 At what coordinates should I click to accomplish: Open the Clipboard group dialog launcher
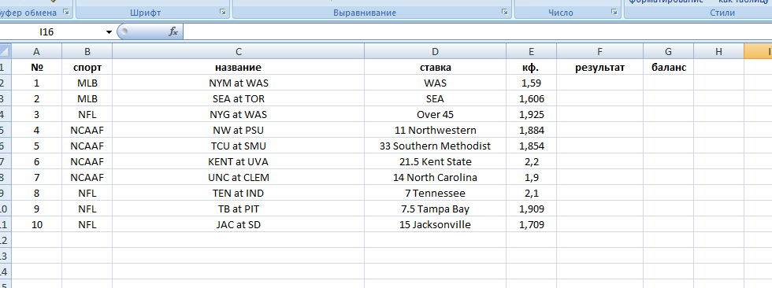66,13
